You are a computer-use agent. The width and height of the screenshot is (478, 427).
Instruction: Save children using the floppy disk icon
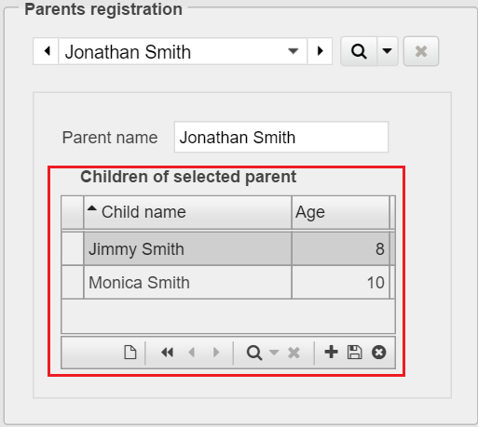354,353
